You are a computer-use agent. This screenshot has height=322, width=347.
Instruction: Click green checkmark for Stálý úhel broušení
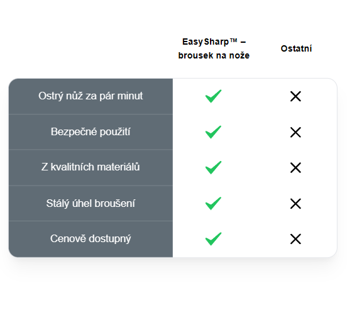(x=213, y=203)
